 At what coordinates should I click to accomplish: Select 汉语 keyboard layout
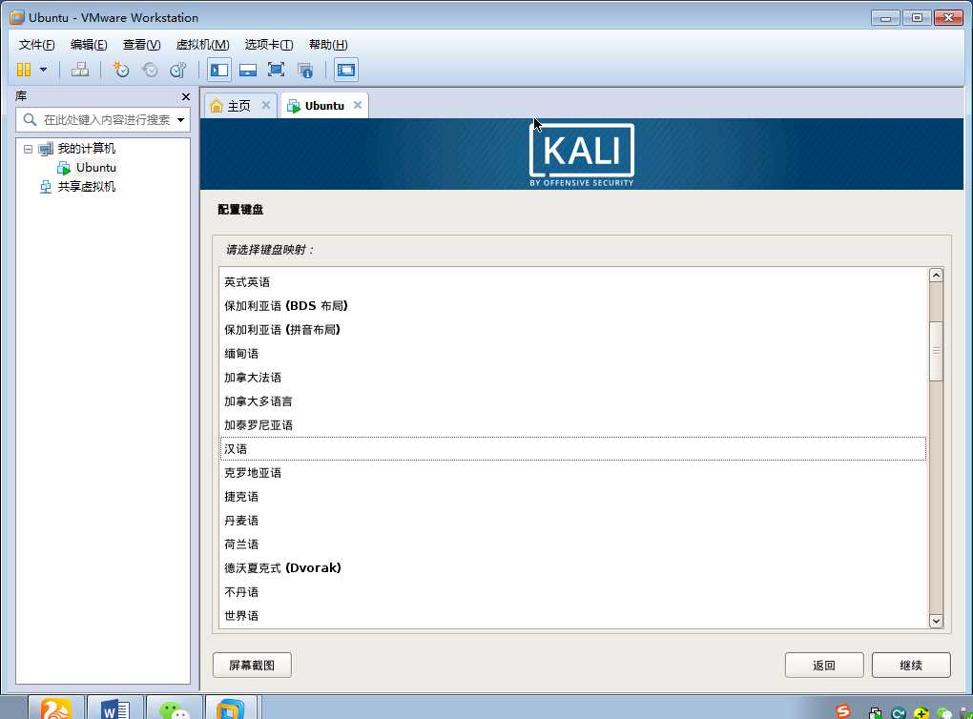572,448
